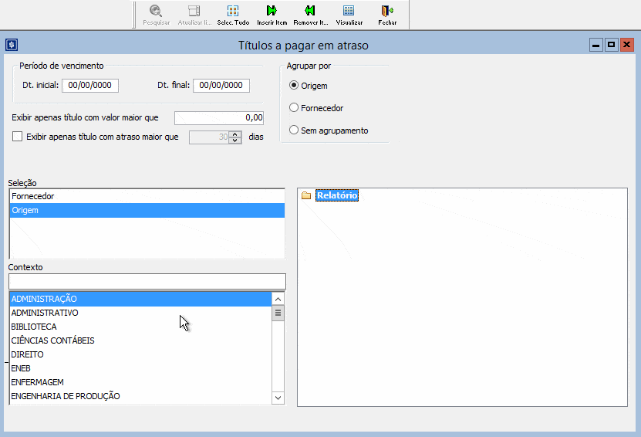
Task: Select BIBLIOTECA in the Contexto list
Action: (x=34, y=327)
